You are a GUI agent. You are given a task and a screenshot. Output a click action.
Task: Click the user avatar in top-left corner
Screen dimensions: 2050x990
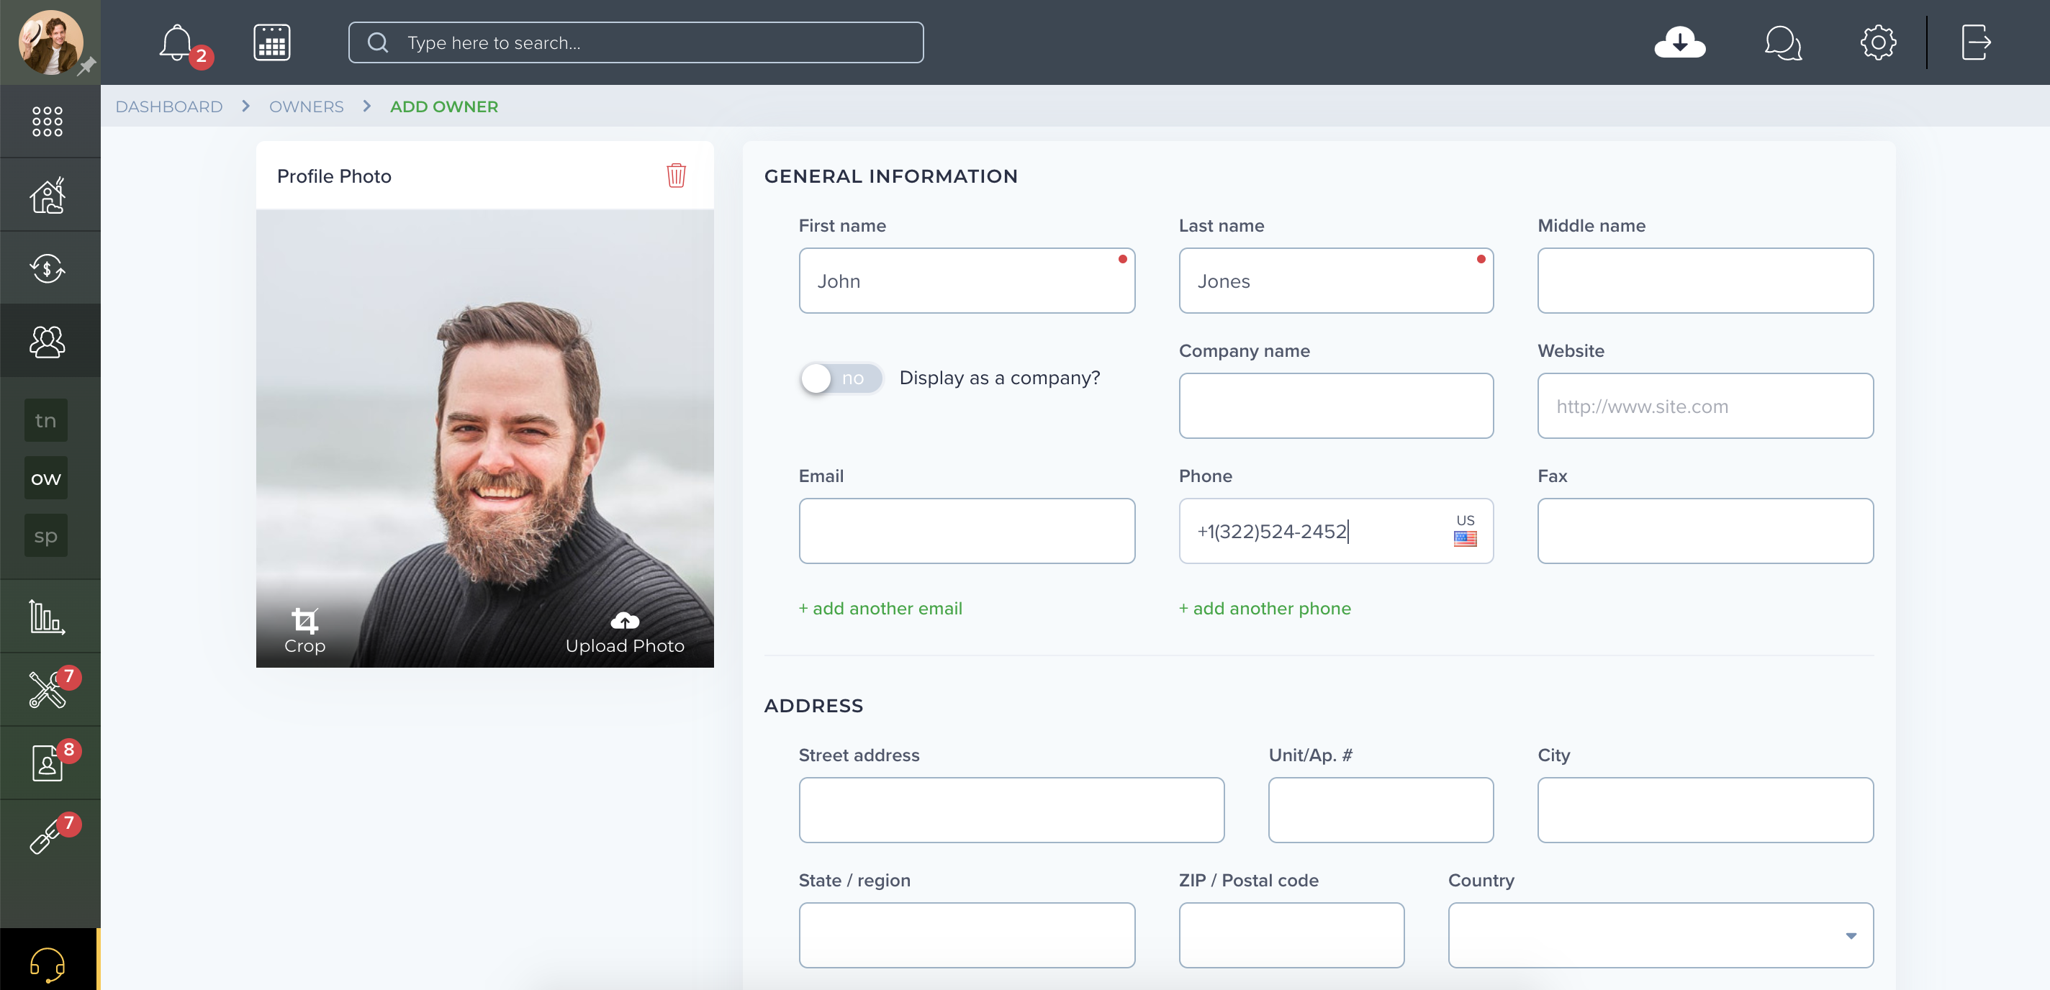[50, 42]
